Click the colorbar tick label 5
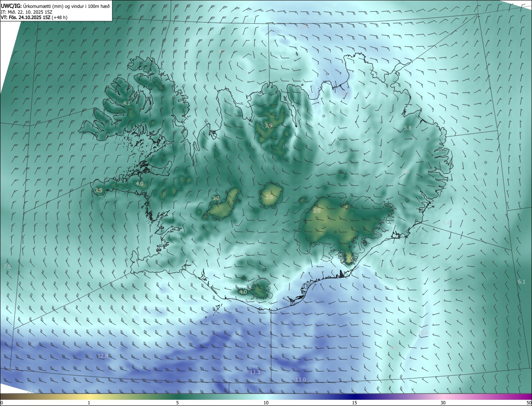The width and height of the screenshot is (532, 406). pyautogui.click(x=177, y=403)
